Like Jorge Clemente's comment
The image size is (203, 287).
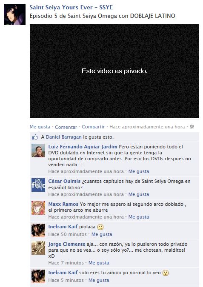pyautogui.click(x=99, y=263)
